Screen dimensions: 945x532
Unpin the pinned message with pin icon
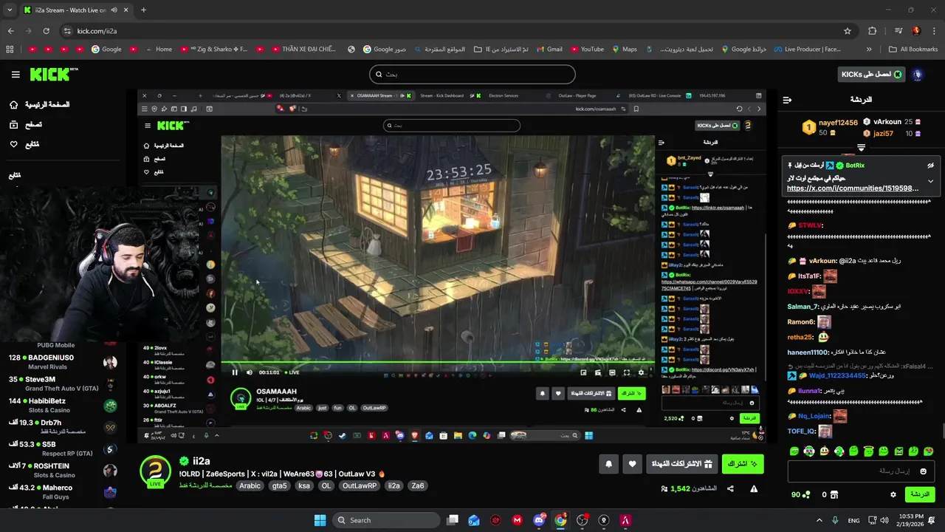point(930,166)
